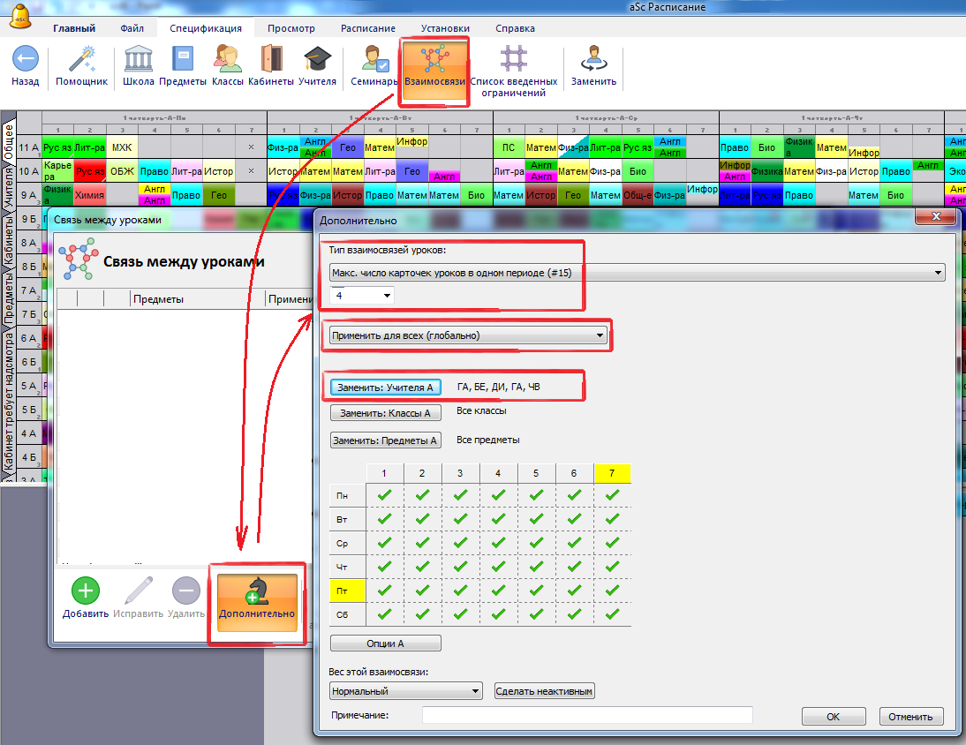This screenshot has height=745, width=966.
Task: Click the Заменить: Учителя А button
Action: [x=386, y=388]
